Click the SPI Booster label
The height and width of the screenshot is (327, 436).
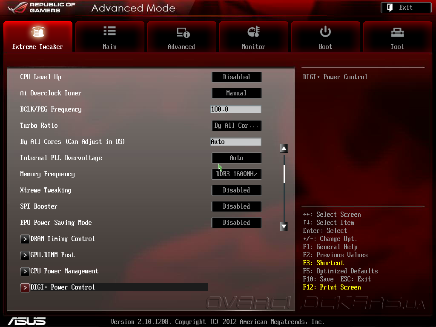(39, 207)
